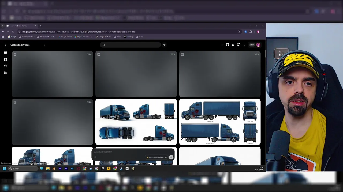Viewport: 343px width, 192px height.
Task: Click the page scrollbar thumb at right edge
Action: [x=266, y=53]
